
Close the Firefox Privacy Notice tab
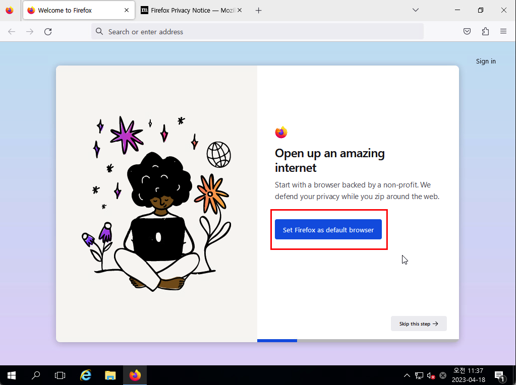pyautogui.click(x=240, y=10)
